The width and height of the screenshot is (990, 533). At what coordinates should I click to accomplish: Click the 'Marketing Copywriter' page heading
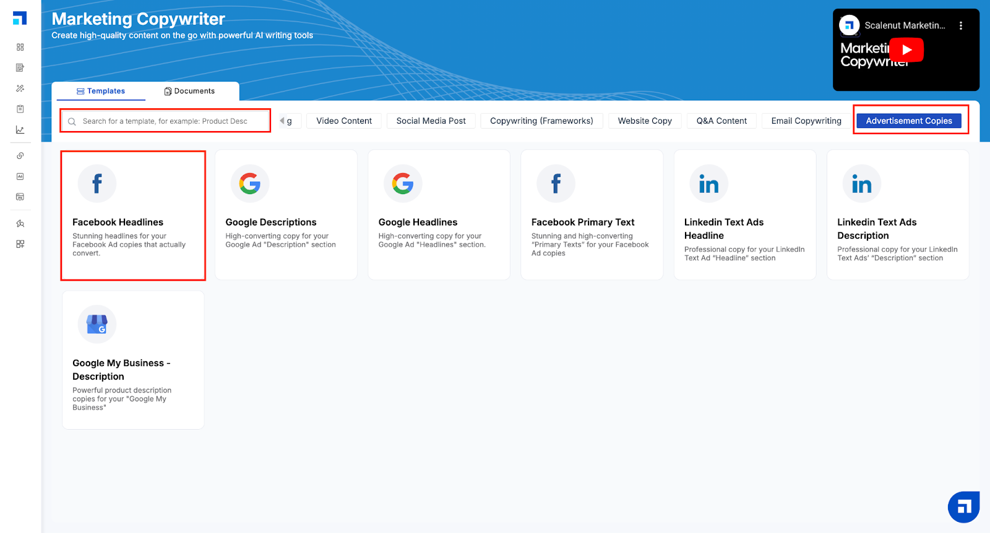tap(138, 19)
